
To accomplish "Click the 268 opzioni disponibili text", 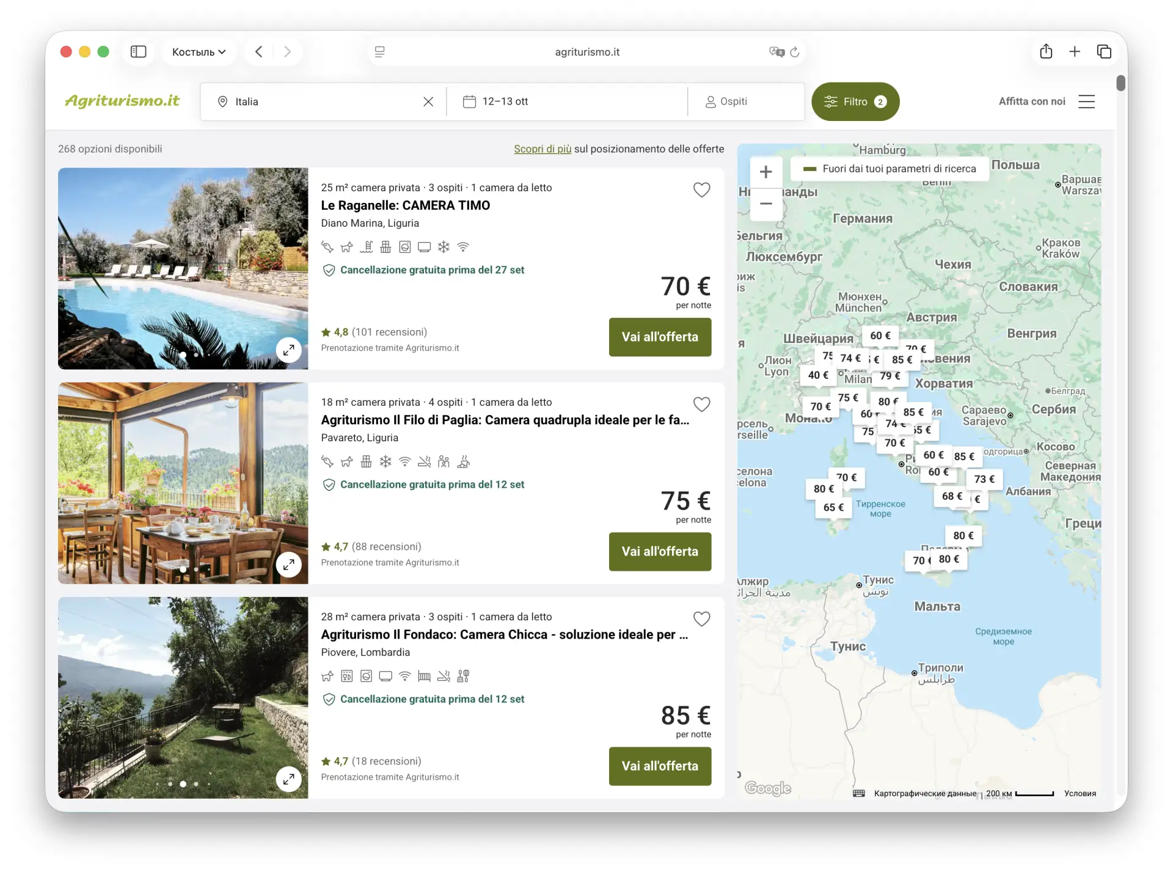I will pos(110,148).
